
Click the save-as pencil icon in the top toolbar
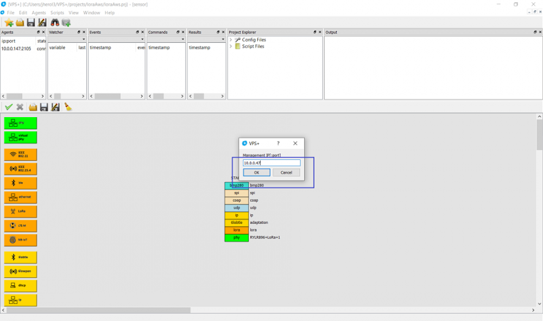[42, 23]
